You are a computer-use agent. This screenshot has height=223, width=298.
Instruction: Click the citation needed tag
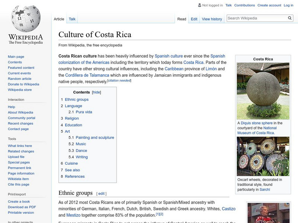click(x=119, y=81)
